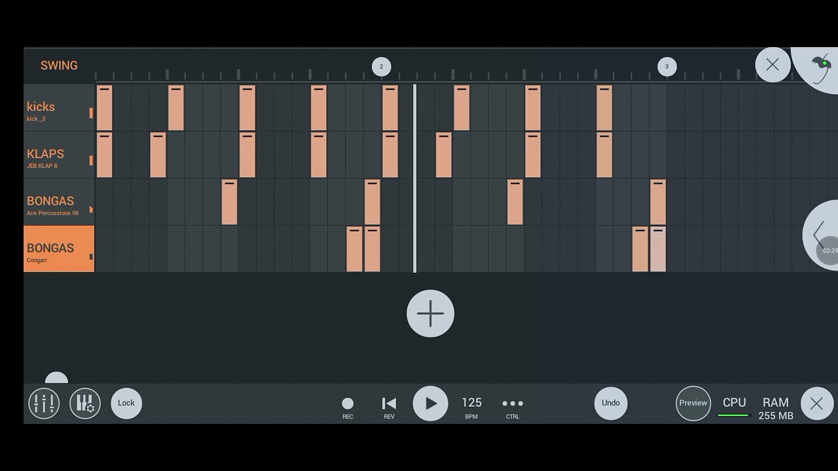Check the RAM 255 MB indicator
838x471 pixels.
pos(776,408)
